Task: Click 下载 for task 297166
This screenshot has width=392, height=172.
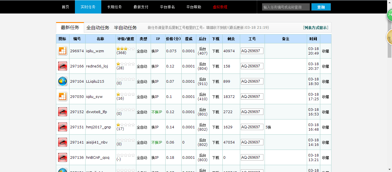Action: tap(216, 66)
